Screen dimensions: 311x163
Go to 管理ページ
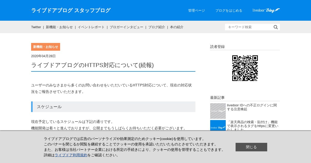tap(196, 11)
